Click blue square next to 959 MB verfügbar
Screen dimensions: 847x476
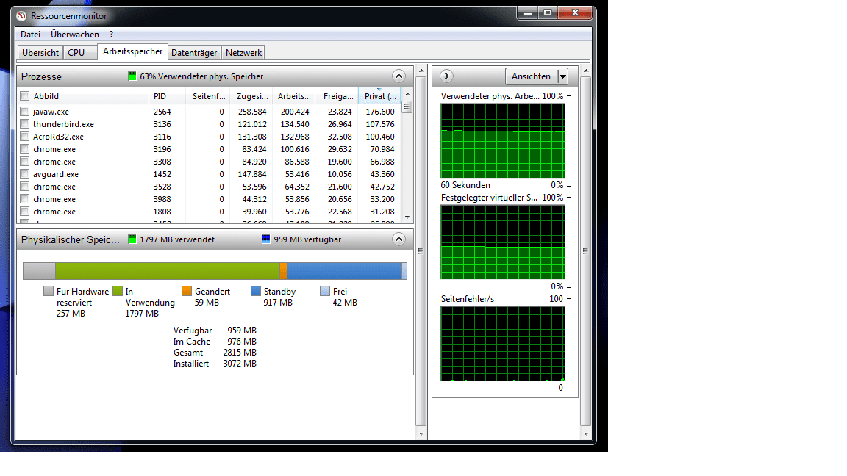point(265,239)
